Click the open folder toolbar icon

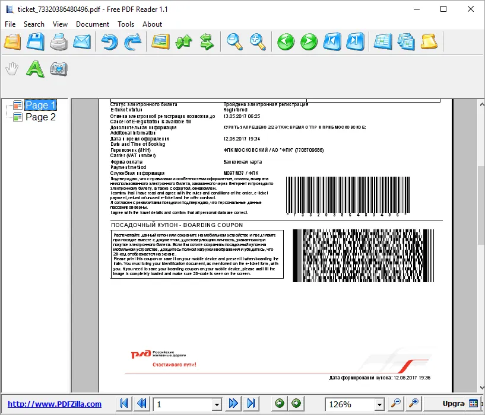click(12, 41)
